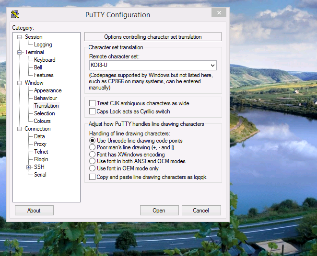Open the Selection category
This screenshot has height=256, width=317.
[44, 113]
